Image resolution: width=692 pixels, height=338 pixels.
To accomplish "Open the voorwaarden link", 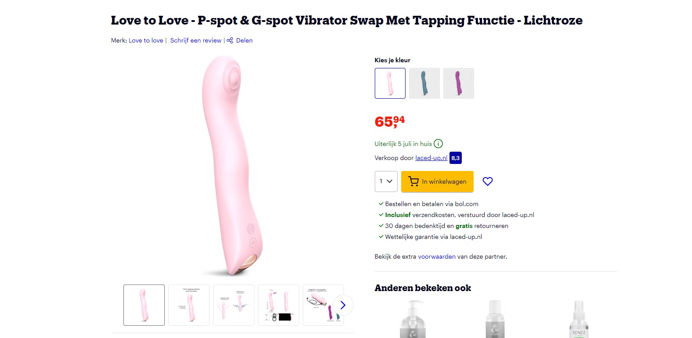I will point(437,257).
